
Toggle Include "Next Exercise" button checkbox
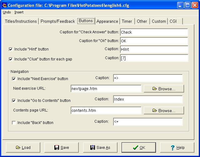pos(14,79)
